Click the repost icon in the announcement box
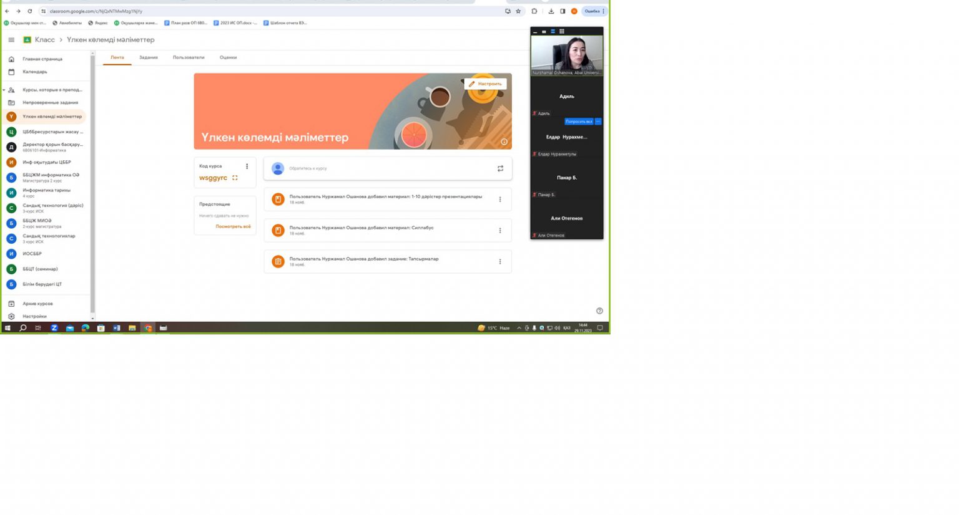The width and height of the screenshot is (959, 515). click(500, 168)
